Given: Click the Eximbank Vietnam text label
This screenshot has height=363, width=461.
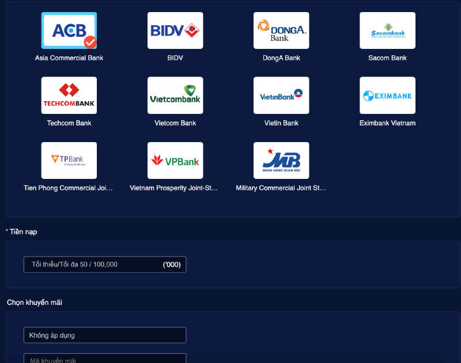Looking at the screenshot, I should click(x=387, y=123).
